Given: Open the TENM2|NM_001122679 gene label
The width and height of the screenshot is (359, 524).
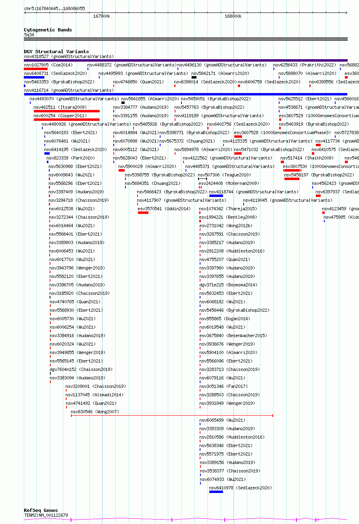Looking at the screenshot, I should pyautogui.click(x=46, y=515).
